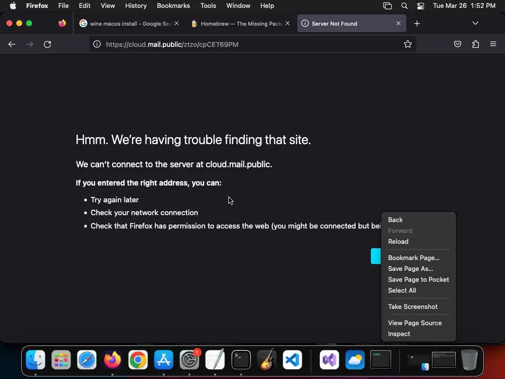
Task: Open the File menu
Action: [64, 5]
